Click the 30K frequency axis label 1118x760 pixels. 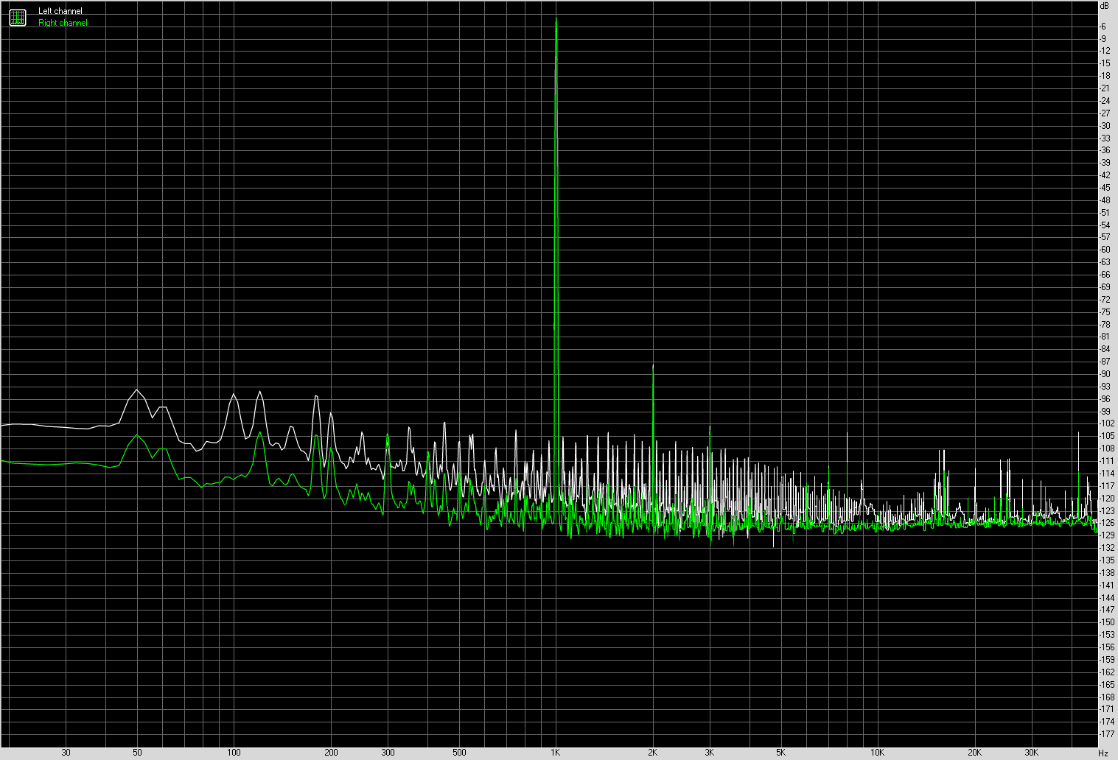pyautogui.click(x=1032, y=753)
